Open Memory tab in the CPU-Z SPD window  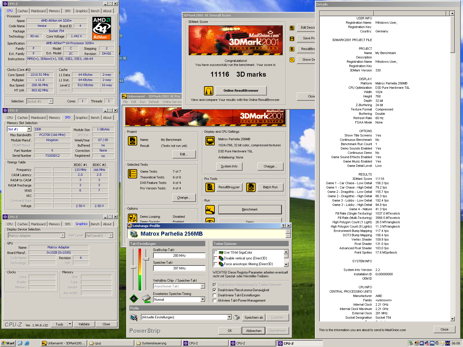54,118
